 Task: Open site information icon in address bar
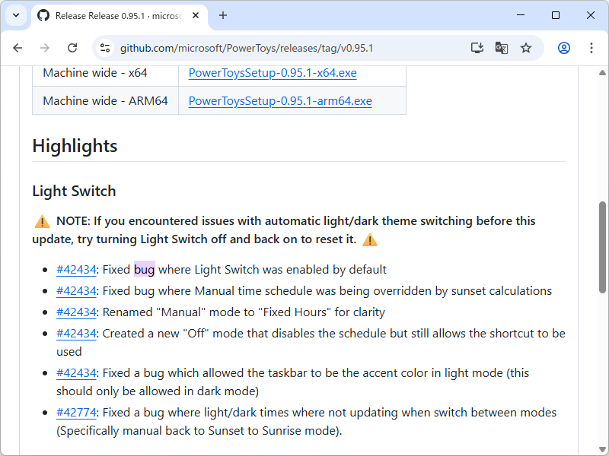pos(105,48)
